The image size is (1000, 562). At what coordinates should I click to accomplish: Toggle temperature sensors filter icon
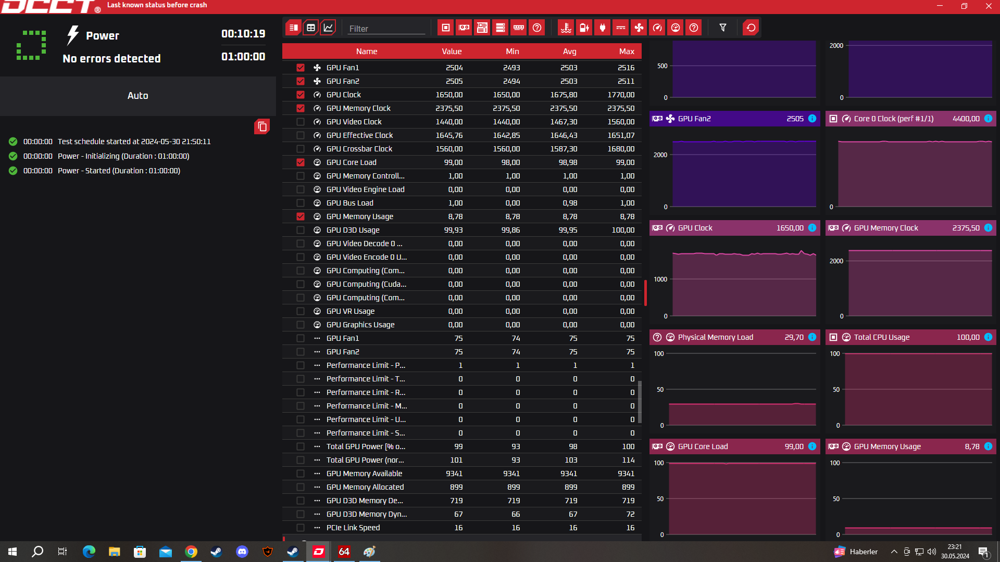(x=566, y=28)
